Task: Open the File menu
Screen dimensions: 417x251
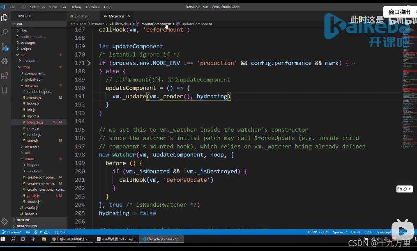Action: pyautogui.click(x=12, y=7)
